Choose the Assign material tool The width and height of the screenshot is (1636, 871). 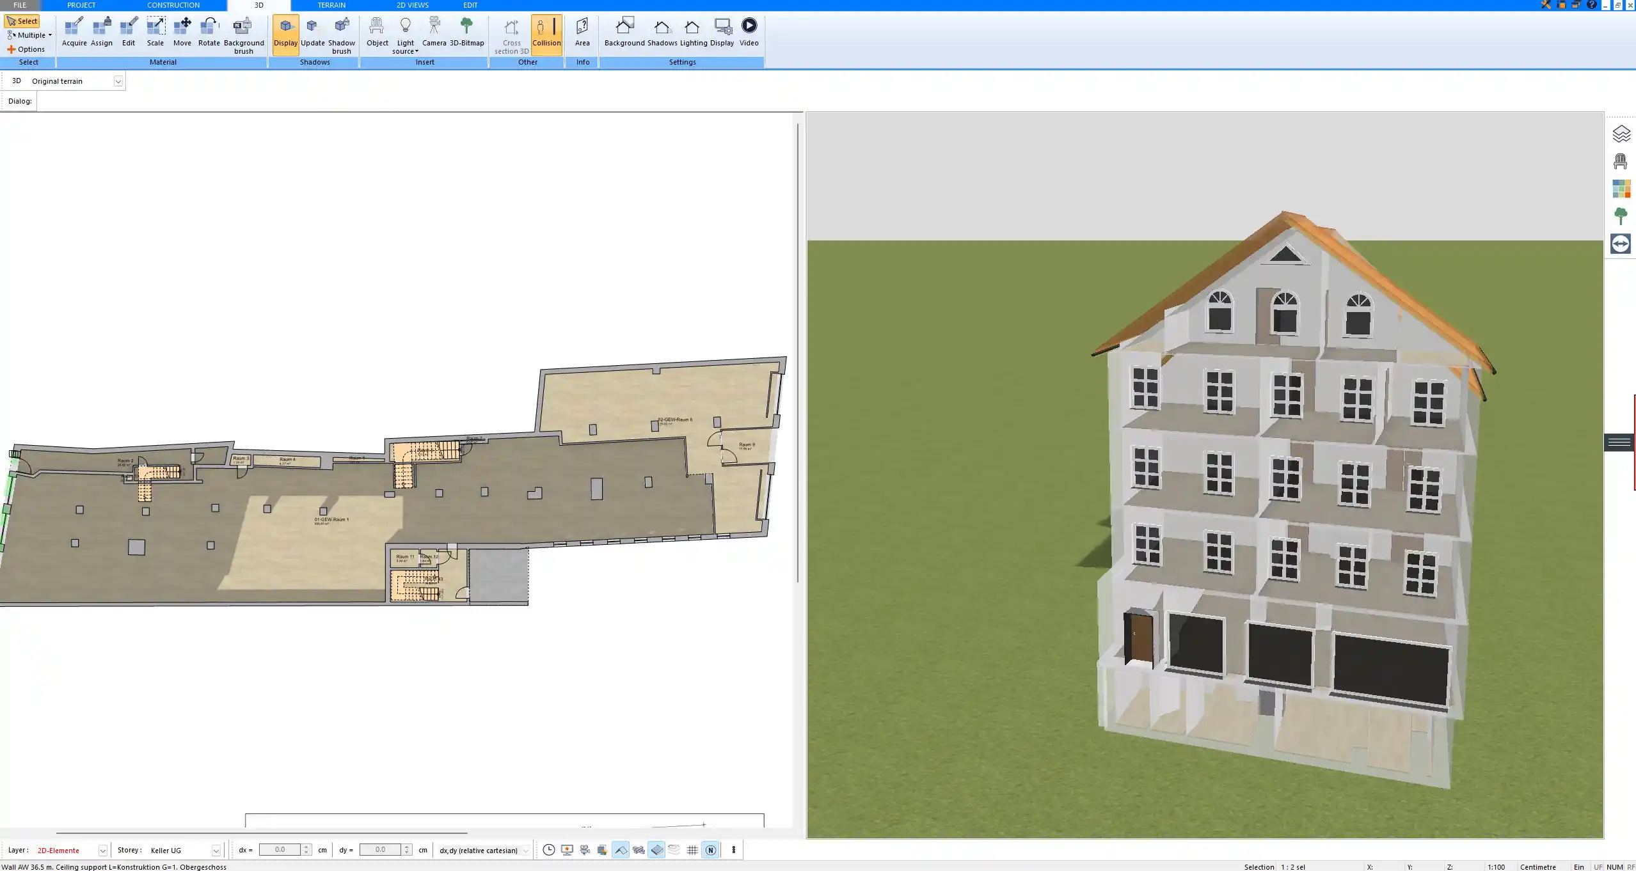101,32
